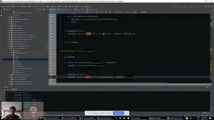
Task: Click the green Debug icon in toolbar
Action: click(185, 6)
